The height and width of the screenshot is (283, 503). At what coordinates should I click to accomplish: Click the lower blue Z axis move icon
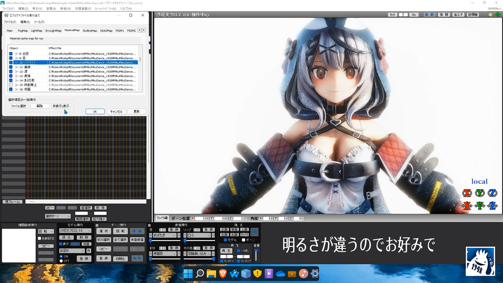tap(493, 205)
